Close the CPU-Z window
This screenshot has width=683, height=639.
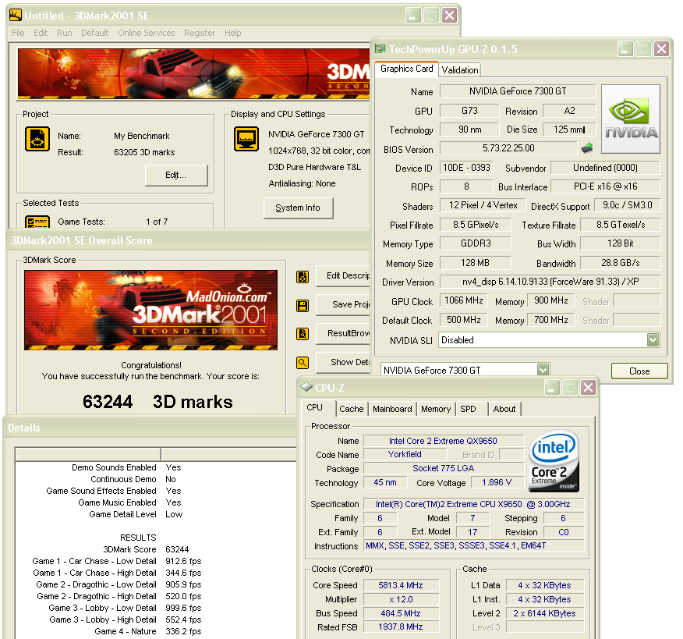[588, 387]
